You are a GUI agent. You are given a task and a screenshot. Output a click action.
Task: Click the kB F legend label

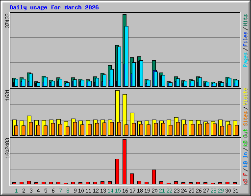click(246, 179)
